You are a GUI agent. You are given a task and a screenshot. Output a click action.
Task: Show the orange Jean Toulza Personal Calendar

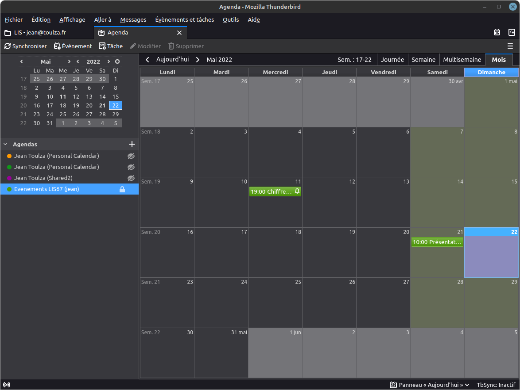(x=131, y=156)
